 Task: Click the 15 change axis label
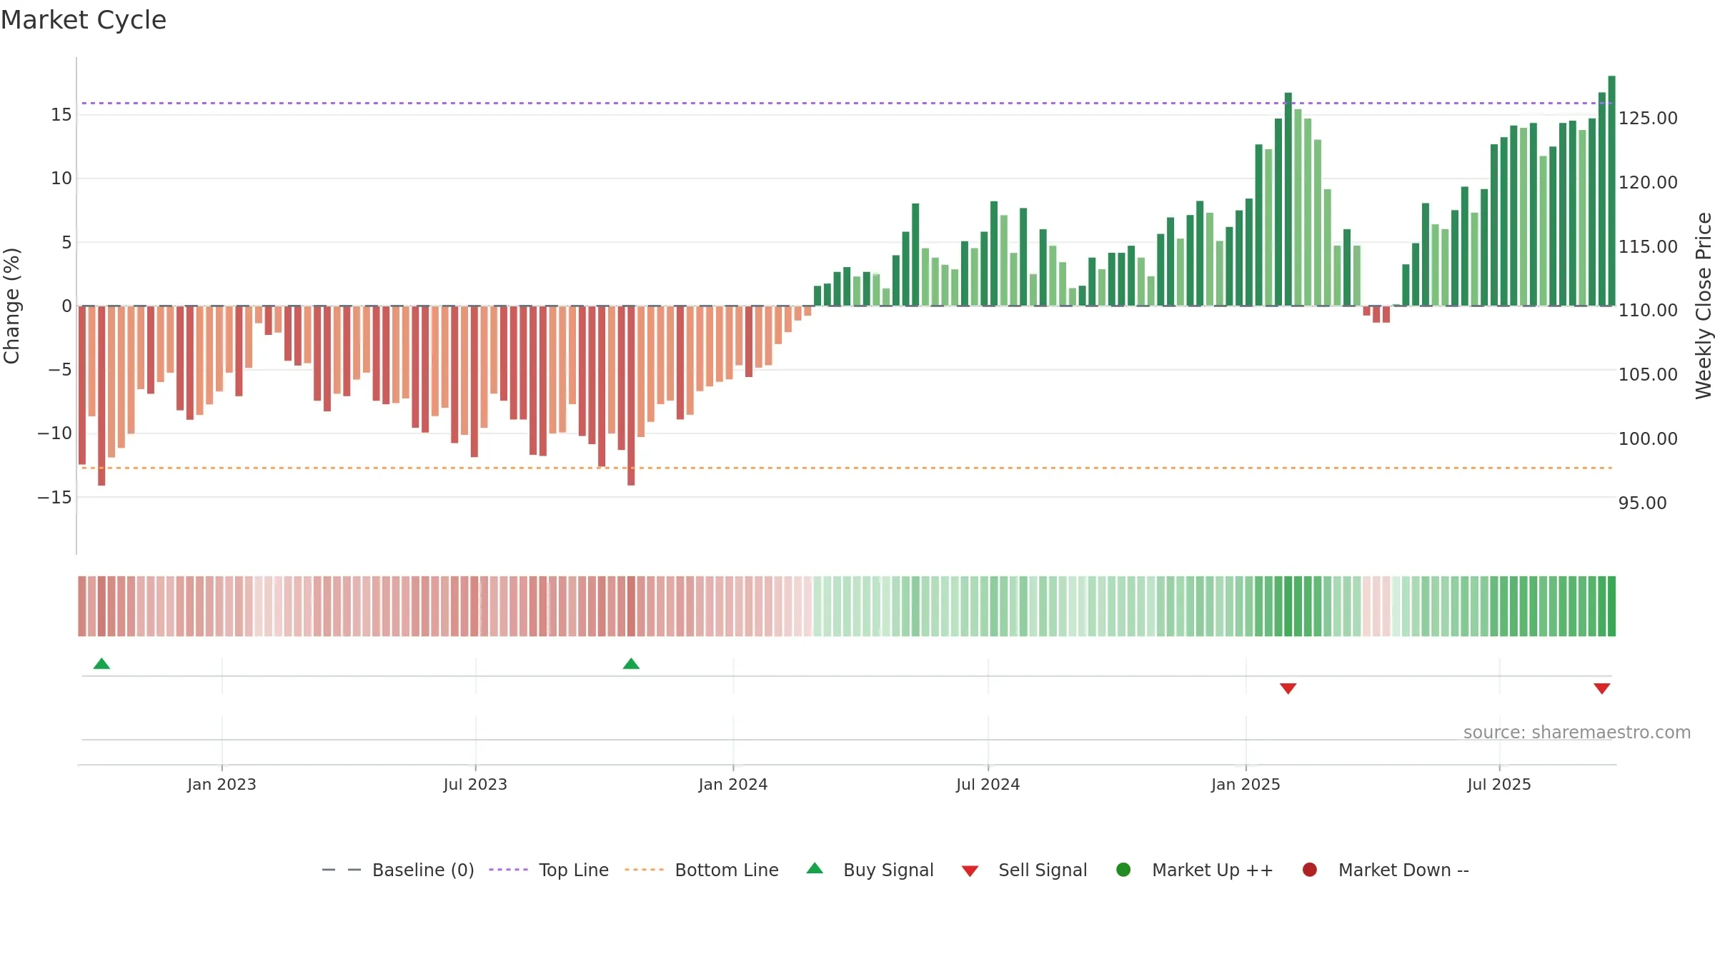tap(61, 115)
